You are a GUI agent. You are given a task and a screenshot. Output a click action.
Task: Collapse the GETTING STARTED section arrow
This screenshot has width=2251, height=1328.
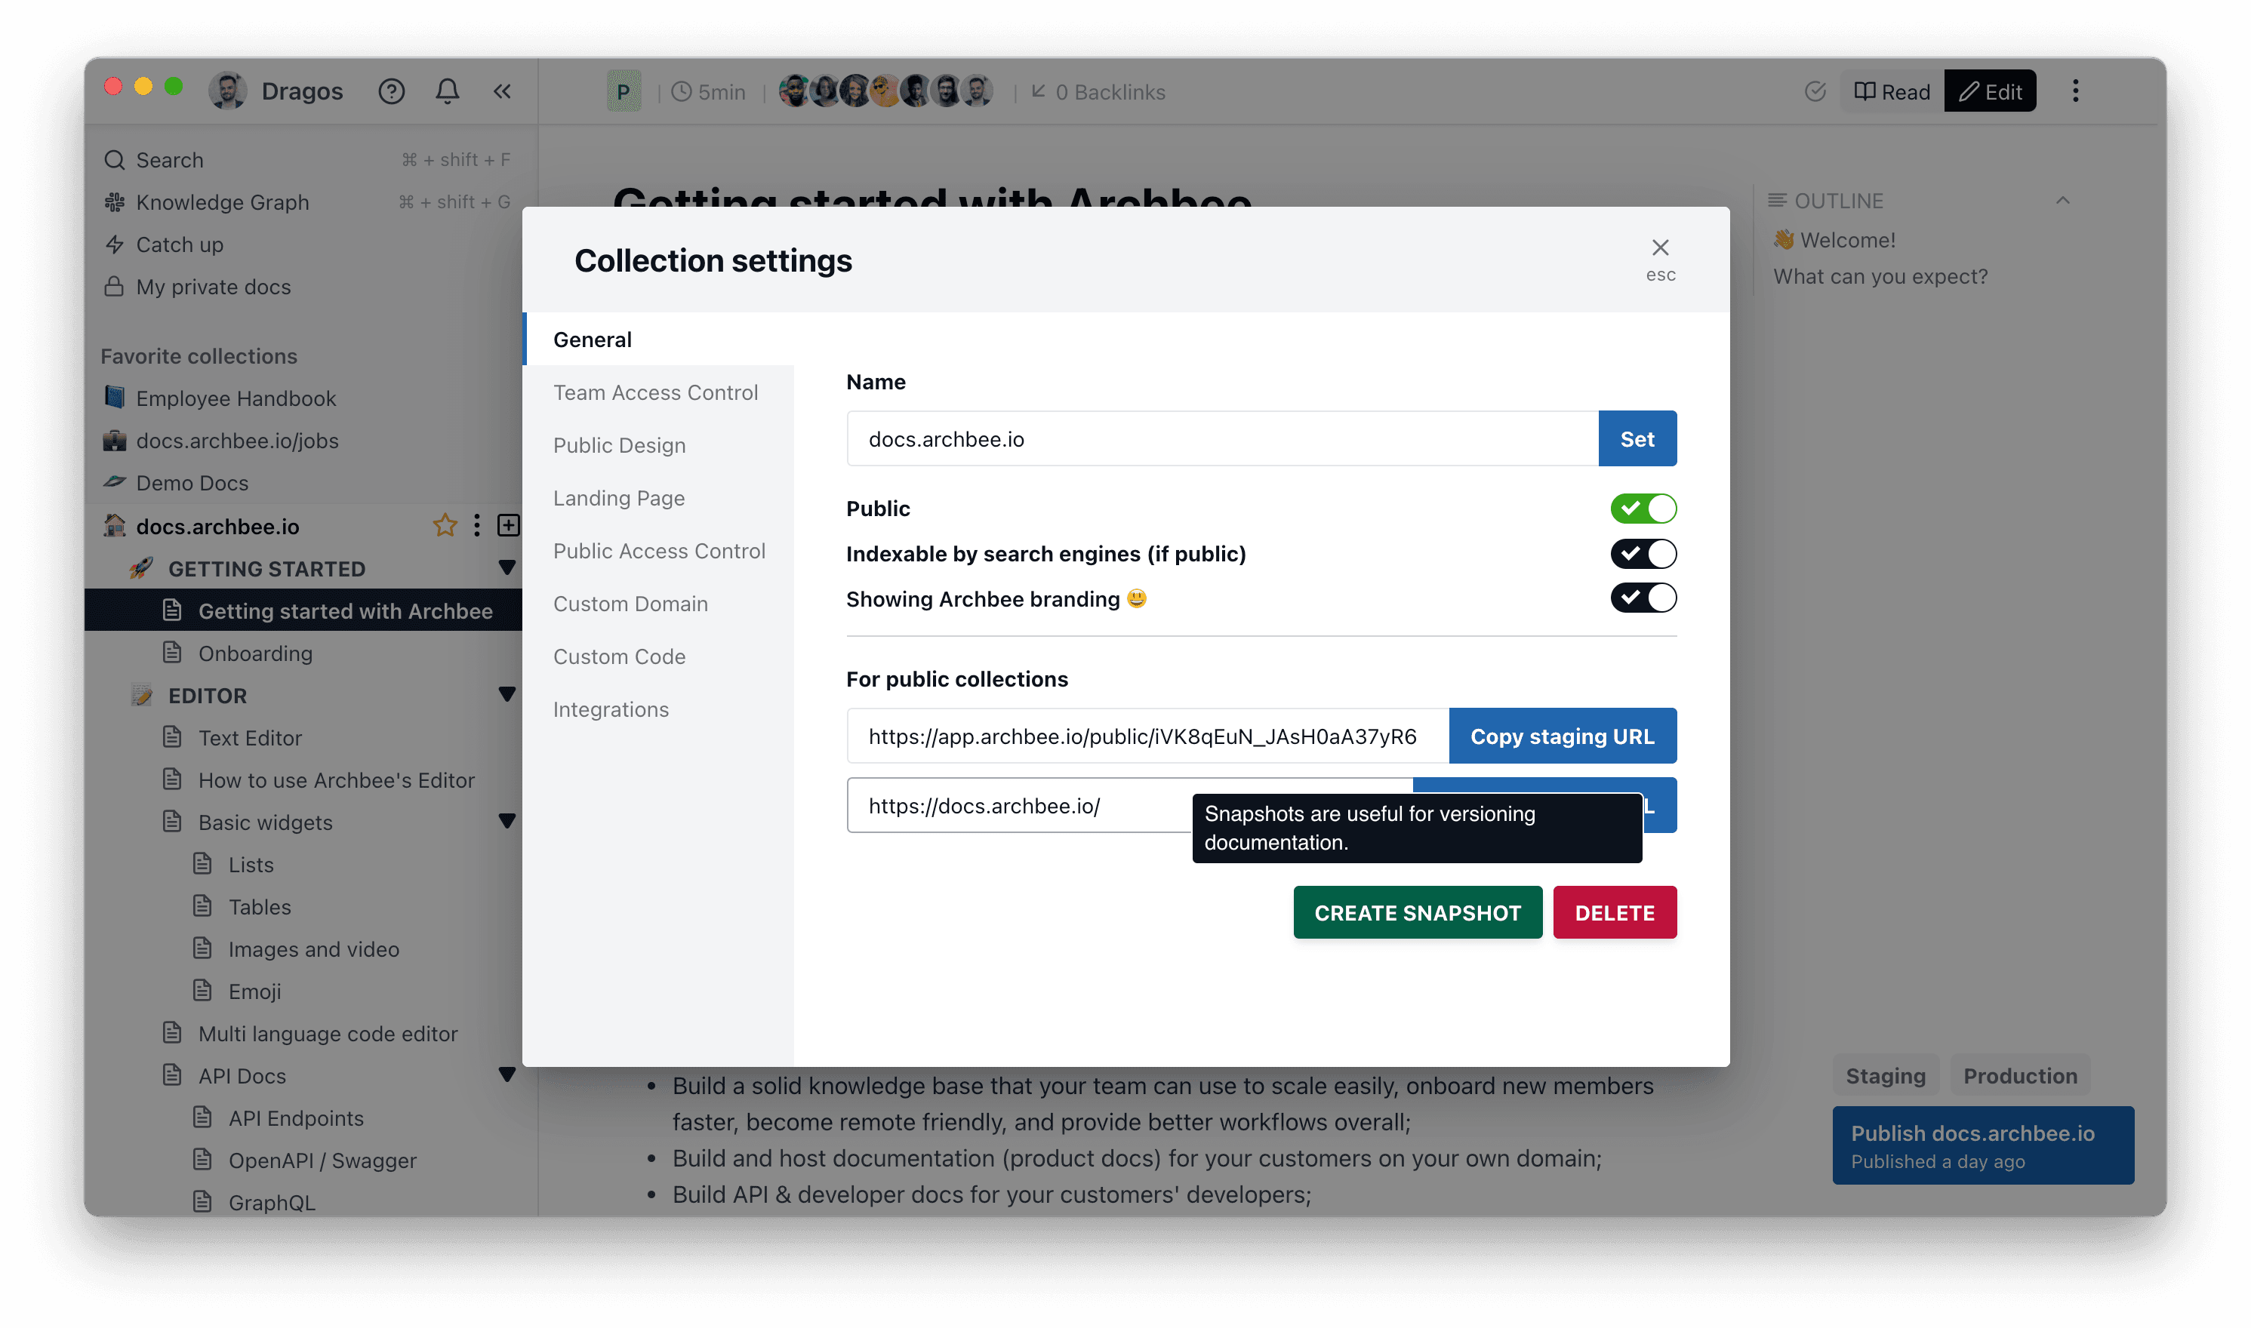pos(507,568)
